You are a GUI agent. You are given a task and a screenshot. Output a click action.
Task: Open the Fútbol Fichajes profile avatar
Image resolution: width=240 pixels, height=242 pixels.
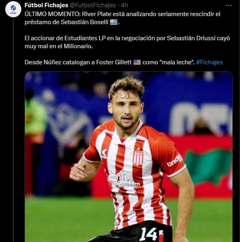point(13,9)
